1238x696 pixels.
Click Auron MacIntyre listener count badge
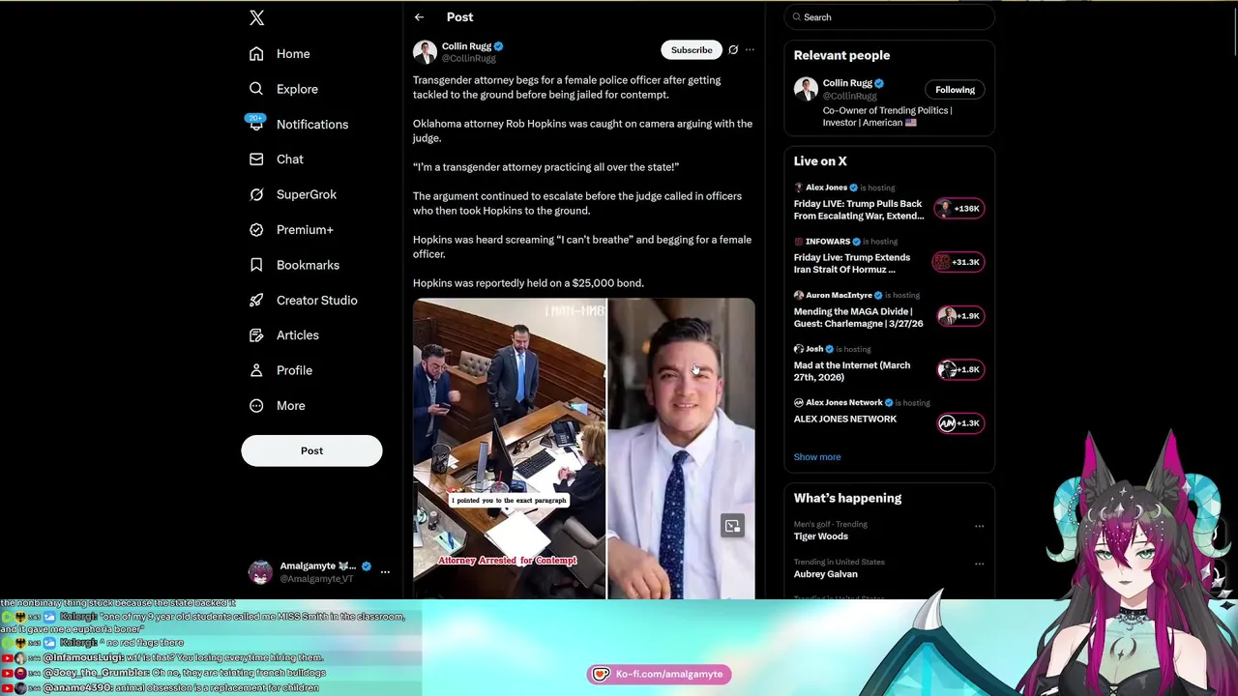958,316
